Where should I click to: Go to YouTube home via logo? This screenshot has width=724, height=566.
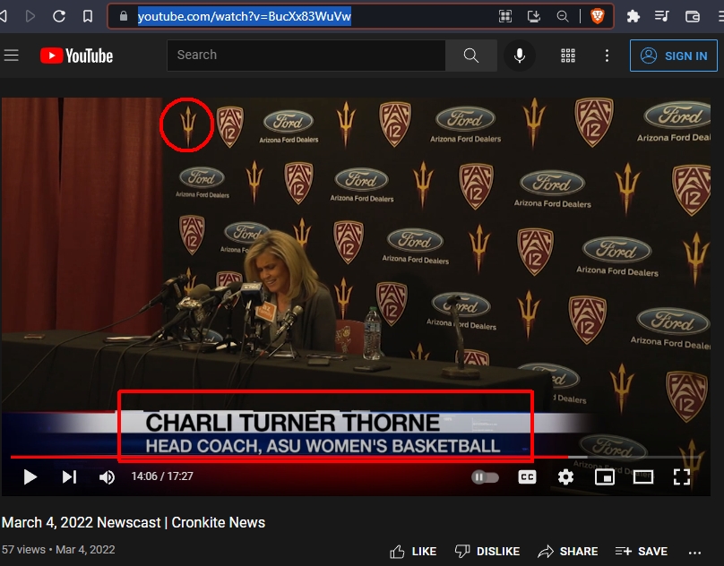[77, 56]
